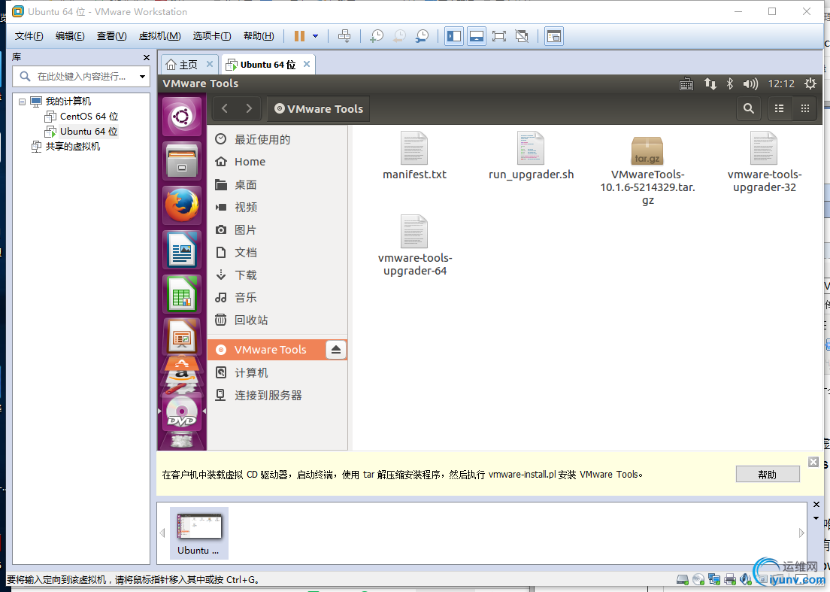Toggle the console view toolbar button
The image size is (830, 592).
click(553, 36)
